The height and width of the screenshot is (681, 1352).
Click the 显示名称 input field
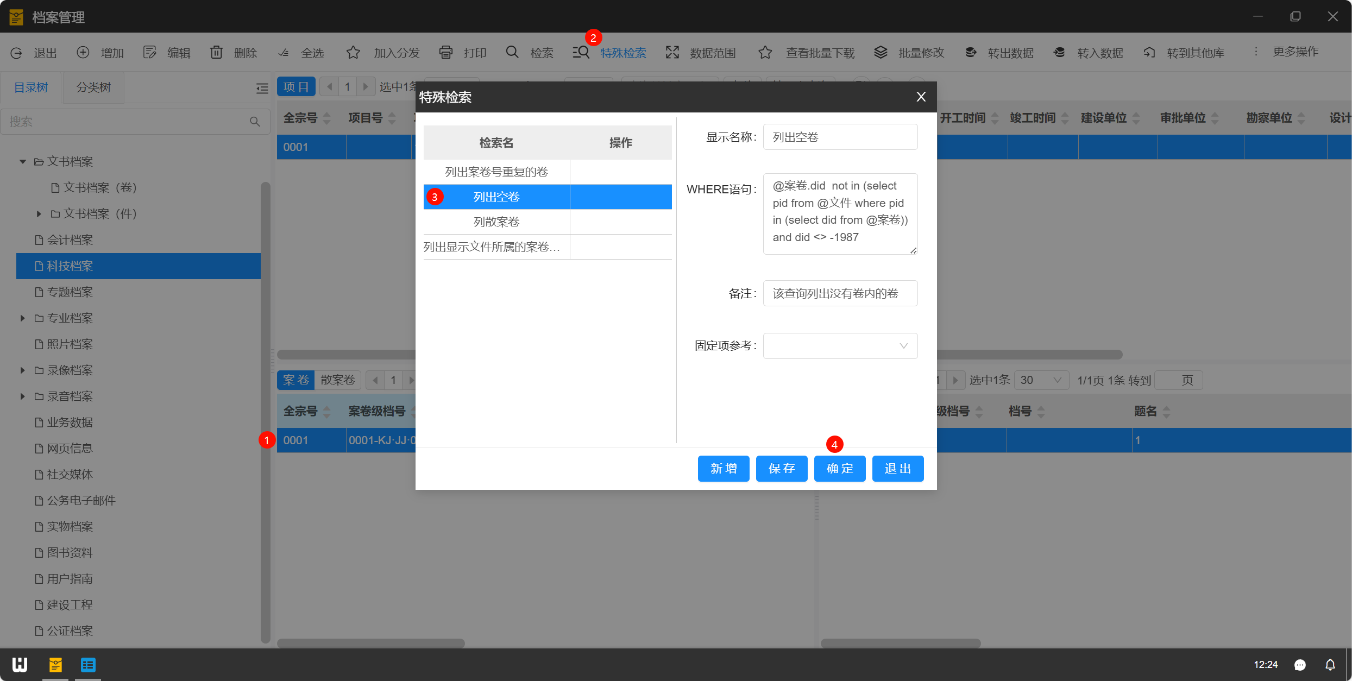tap(840, 137)
